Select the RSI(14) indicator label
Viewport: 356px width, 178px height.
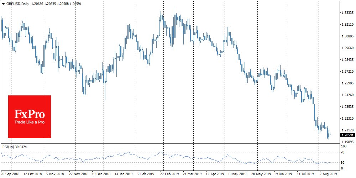8,147
